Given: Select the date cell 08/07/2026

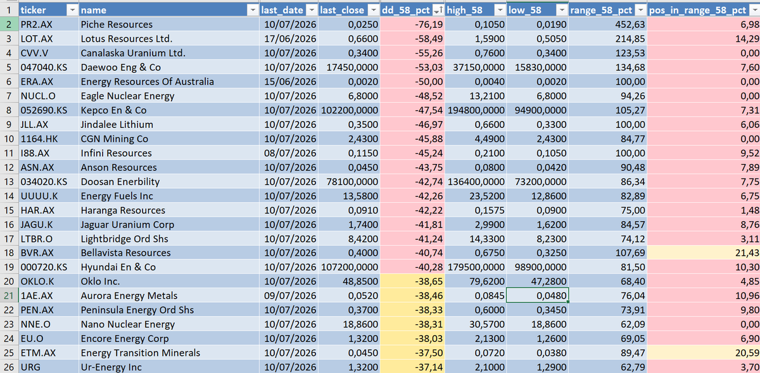Looking at the screenshot, I should click(x=288, y=153).
